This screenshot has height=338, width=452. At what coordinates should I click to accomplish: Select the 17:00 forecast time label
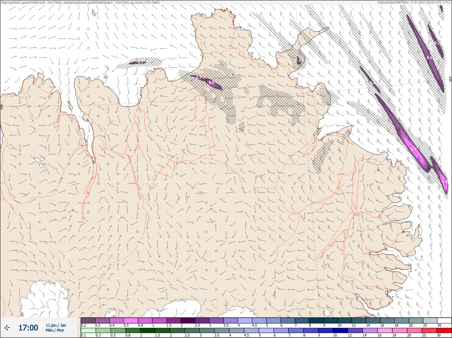28,328
